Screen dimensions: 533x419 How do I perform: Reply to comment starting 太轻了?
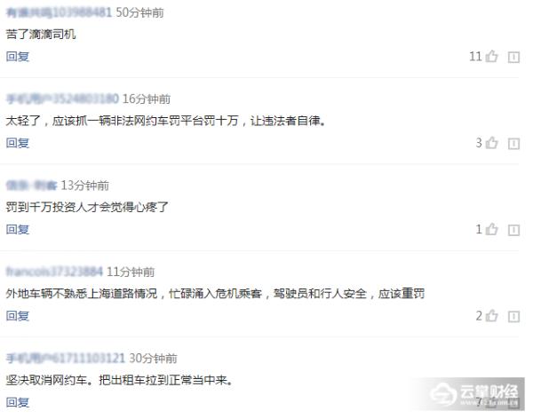pyautogui.click(x=18, y=143)
